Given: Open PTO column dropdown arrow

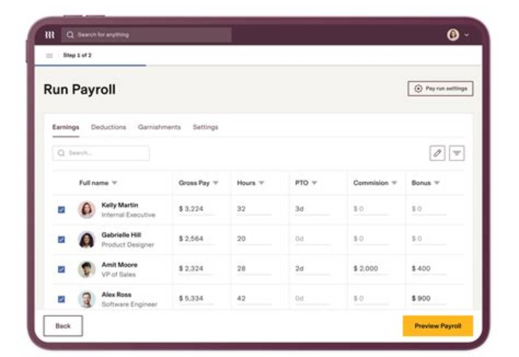Looking at the screenshot, I should [314, 183].
